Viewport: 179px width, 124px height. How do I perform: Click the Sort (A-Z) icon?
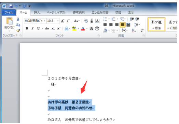[134, 30]
